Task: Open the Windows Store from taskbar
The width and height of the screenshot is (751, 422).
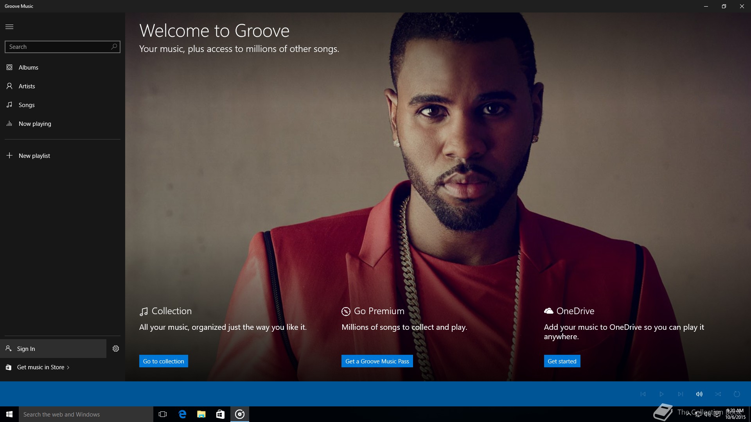Action: point(221,414)
